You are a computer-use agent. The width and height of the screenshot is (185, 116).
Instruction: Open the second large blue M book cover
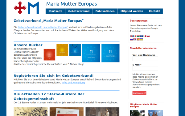click(110, 53)
